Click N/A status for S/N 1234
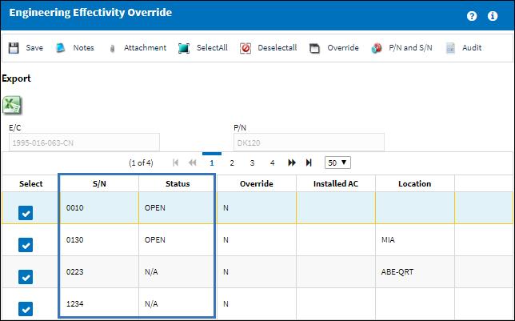Image resolution: width=515 pixels, height=321 pixels. pos(151,303)
